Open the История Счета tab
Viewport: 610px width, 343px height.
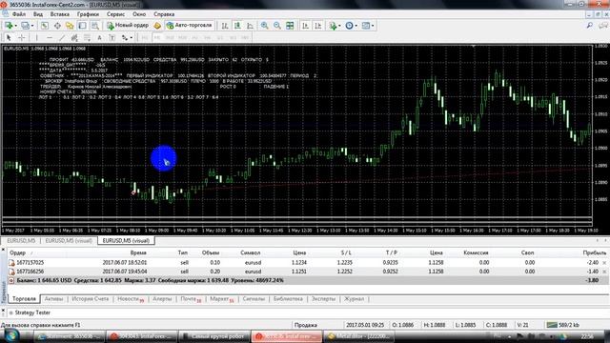(x=90, y=298)
